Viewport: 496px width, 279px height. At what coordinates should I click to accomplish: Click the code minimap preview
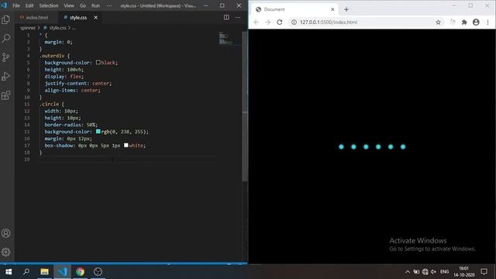(x=226, y=38)
